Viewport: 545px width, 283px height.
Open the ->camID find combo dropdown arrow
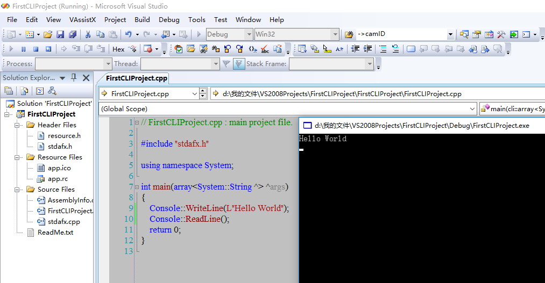pyautogui.click(x=450, y=34)
